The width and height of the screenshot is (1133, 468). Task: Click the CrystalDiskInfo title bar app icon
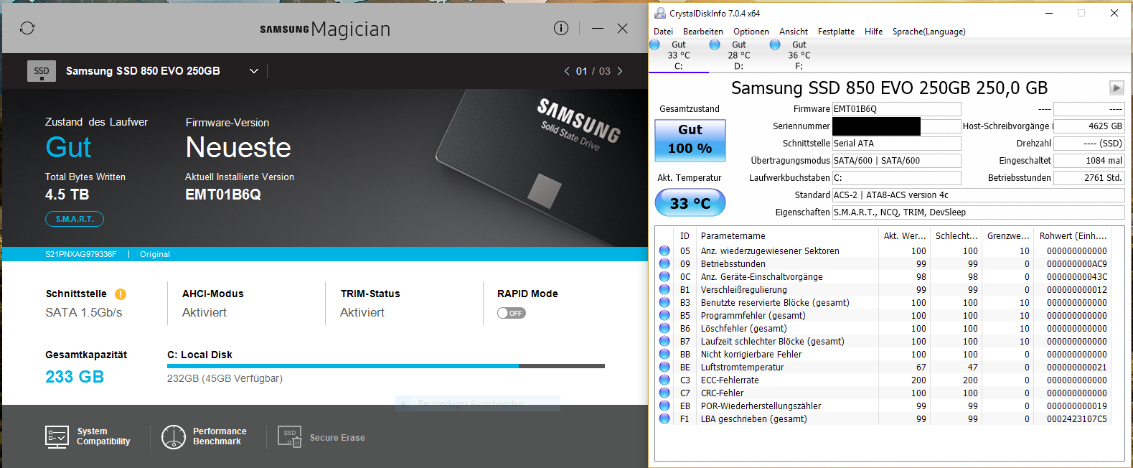(x=660, y=13)
